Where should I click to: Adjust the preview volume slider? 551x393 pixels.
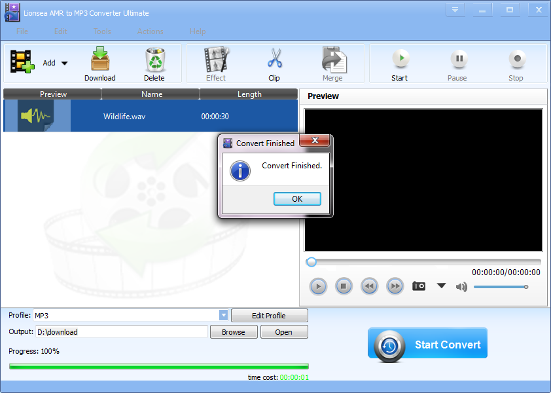pyautogui.click(x=501, y=287)
